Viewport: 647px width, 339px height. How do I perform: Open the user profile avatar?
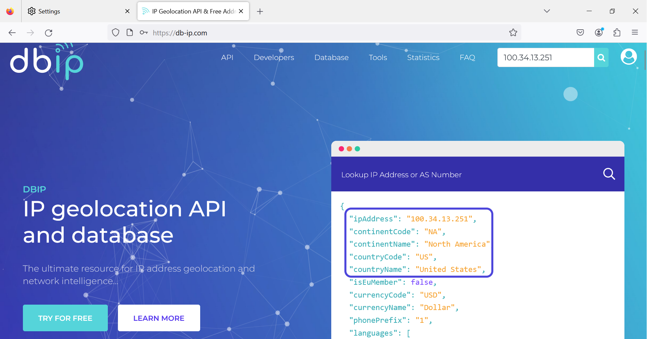coord(629,57)
